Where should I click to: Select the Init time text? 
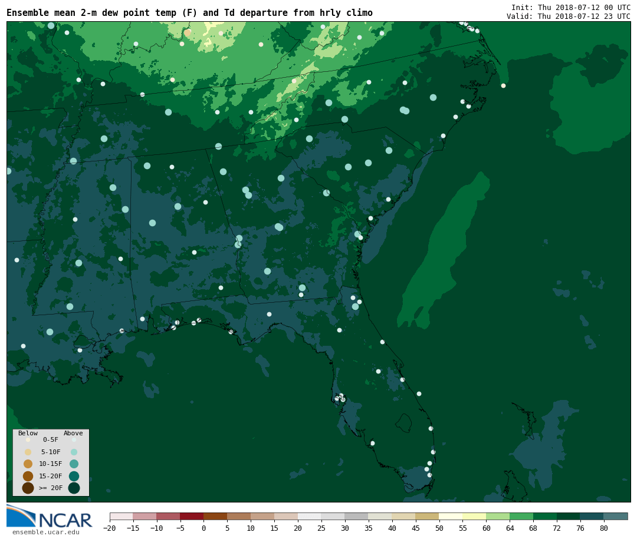(x=571, y=7)
